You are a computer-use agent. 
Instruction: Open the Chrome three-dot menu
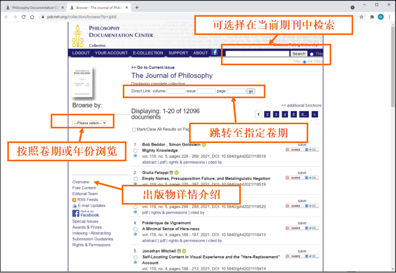pyautogui.click(x=389, y=17)
